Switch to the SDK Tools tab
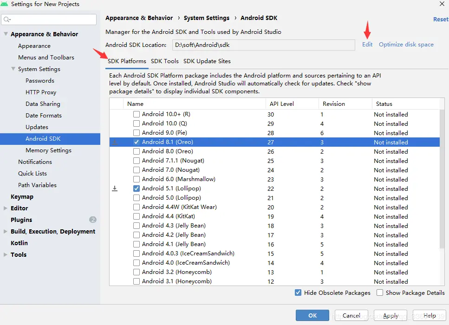449x325 pixels. click(x=165, y=61)
